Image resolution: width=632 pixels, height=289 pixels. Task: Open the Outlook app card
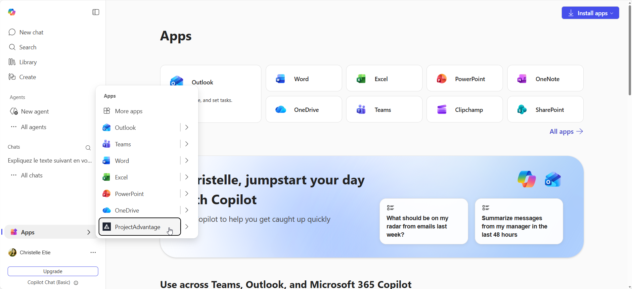point(211,94)
